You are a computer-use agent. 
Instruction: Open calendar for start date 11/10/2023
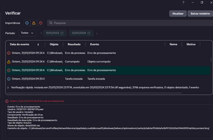tap(62, 33)
